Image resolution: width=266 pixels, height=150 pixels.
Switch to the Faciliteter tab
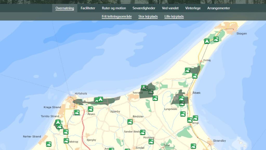88,8
